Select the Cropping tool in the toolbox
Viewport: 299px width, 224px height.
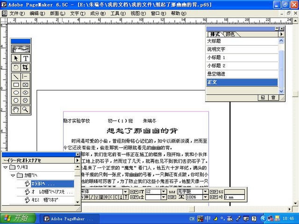(25, 67)
